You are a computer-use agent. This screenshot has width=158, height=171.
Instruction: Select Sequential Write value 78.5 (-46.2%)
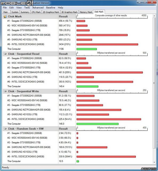click(x=65, y=100)
